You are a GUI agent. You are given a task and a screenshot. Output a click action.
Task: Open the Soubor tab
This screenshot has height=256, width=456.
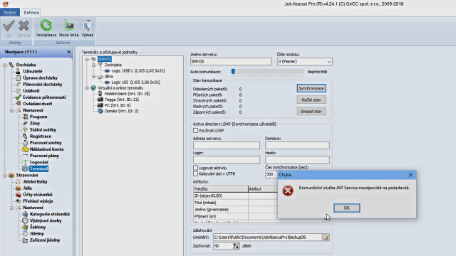10,12
